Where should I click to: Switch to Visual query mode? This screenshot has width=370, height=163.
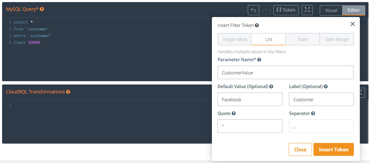point(331,10)
